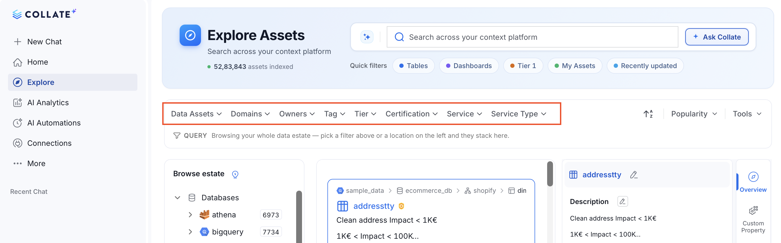Edit the Description with pencil icon
The image size is (781, 243).
coord(623,202)
